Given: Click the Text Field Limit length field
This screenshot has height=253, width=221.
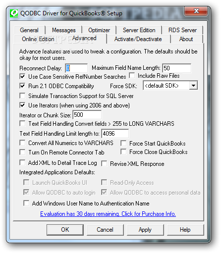Looking at the screenshot, I should point(115,133).
